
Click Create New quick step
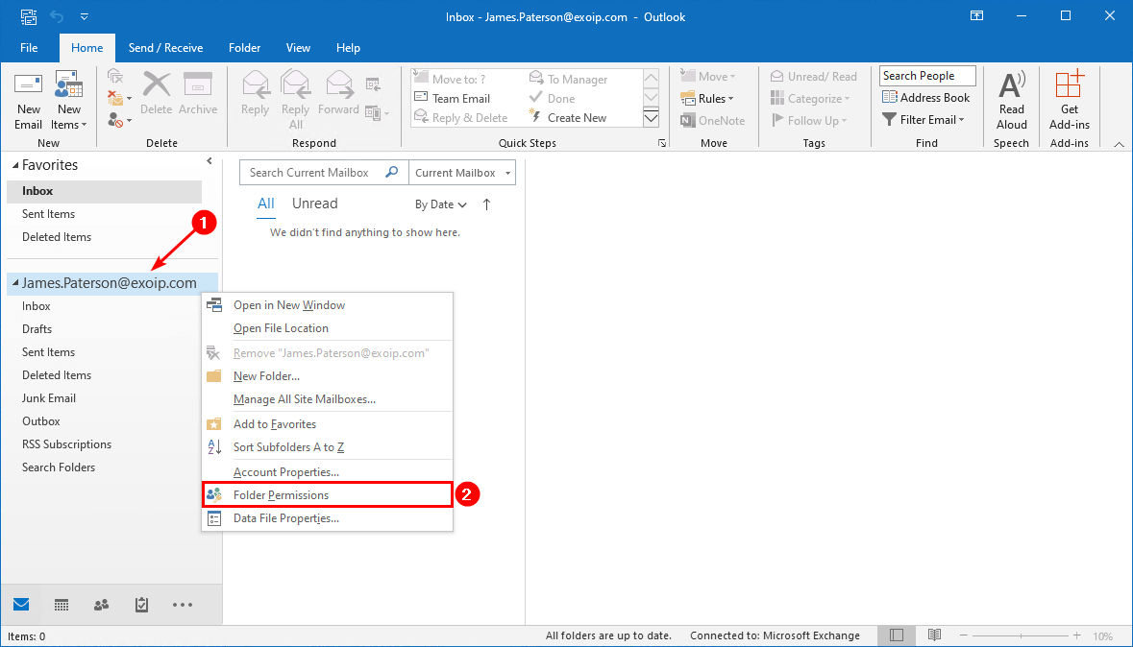point(578,116)
